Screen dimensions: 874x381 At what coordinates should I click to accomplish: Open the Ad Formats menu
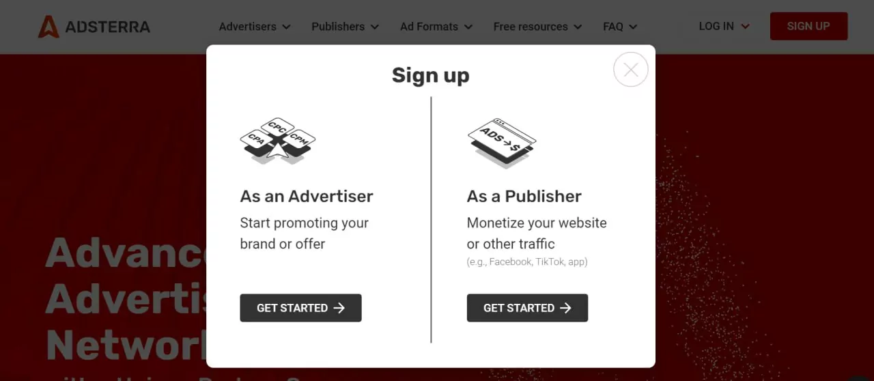pyautogui.click(x=429, y=27)
